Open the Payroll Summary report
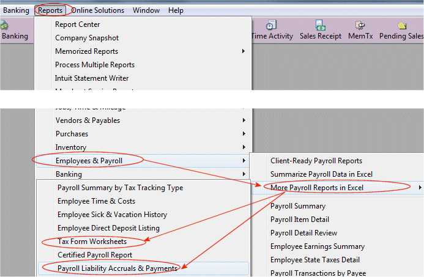Screen dimensions: 424x277 pos(298,206)
